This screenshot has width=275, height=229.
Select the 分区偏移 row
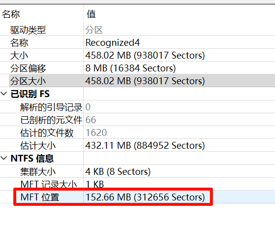[137, 68]
